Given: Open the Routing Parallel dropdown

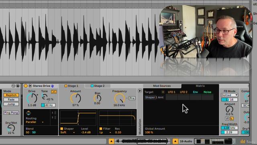Looking at the screenshot, I should click(x=35, y=122).
